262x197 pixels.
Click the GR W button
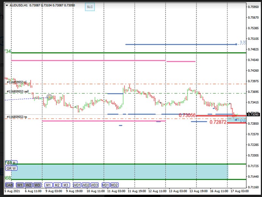click(x=11, y=168)
